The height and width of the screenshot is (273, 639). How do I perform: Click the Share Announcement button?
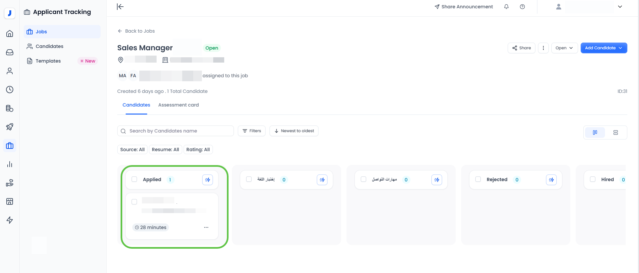463,7
